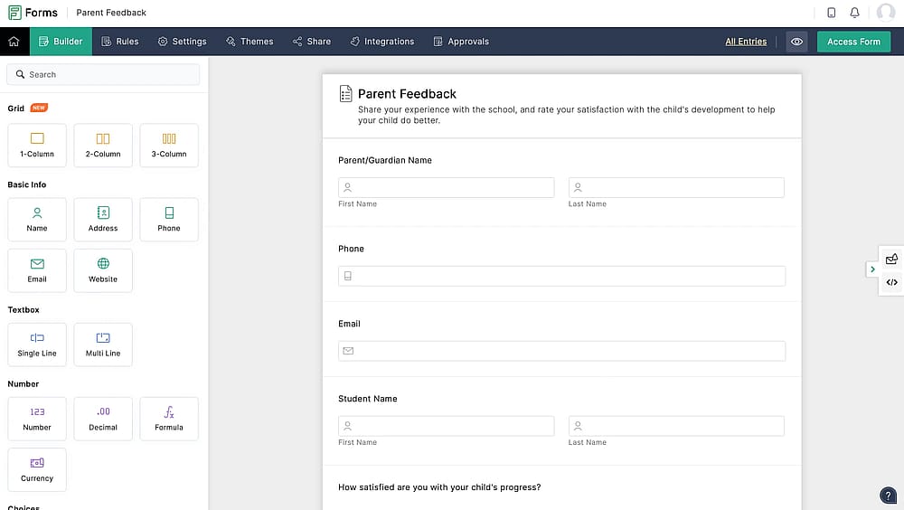Add a 1-Column grid
This screenshot has height=510, width=904.
click(x=37, y=146)
